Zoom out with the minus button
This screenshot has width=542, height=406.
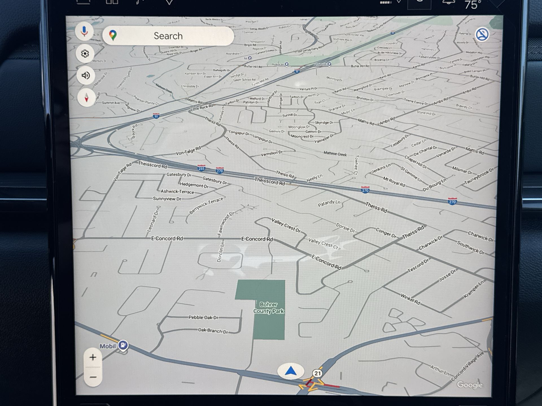click(x=93, y=377)
